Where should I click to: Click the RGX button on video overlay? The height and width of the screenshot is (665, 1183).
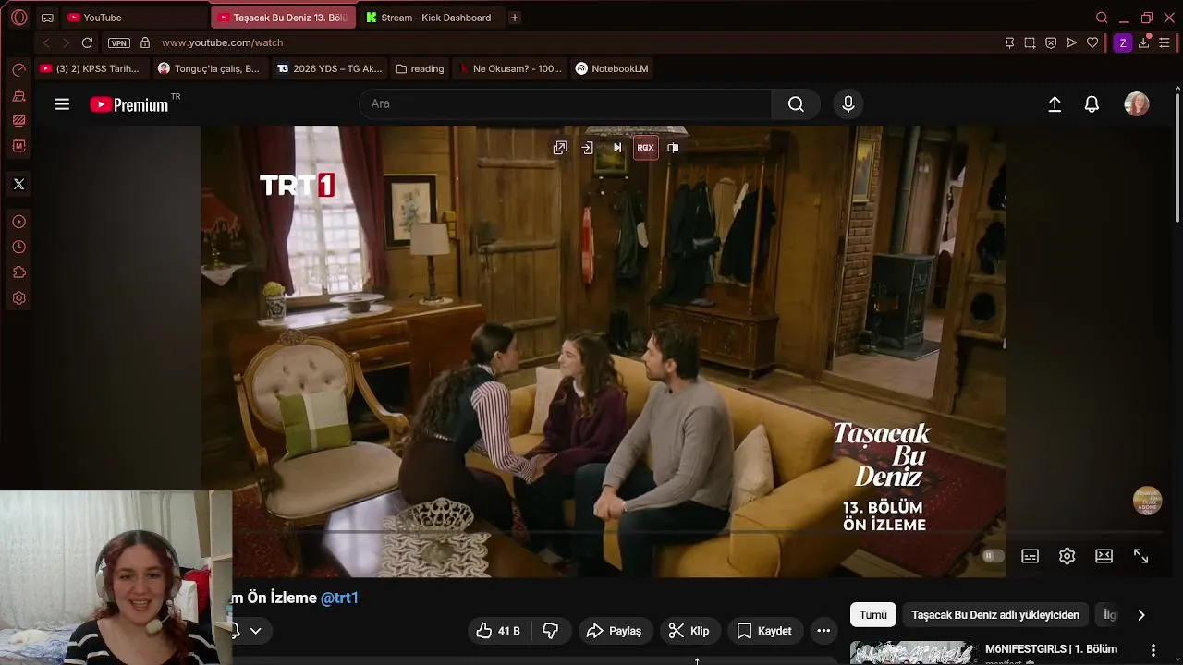coord(645,148)
